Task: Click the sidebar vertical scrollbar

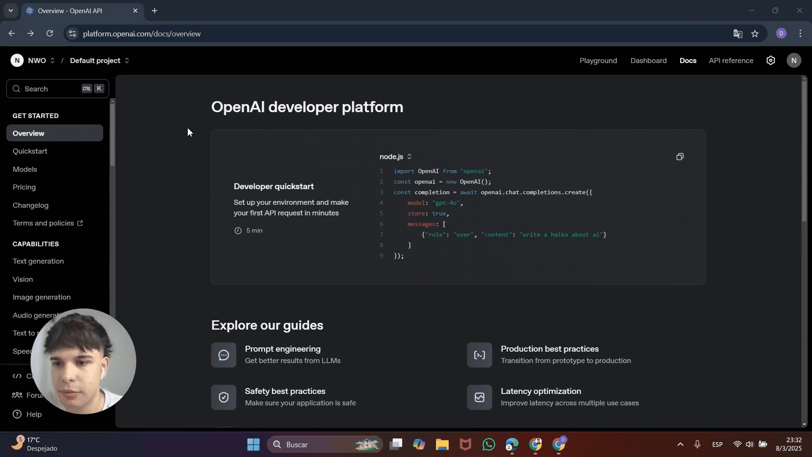Action: [112, 134]
